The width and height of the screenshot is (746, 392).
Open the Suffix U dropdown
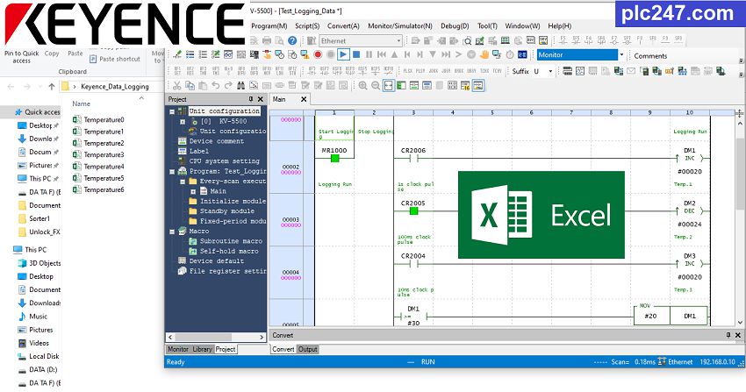pyautogui.click(x=551, y=71)
